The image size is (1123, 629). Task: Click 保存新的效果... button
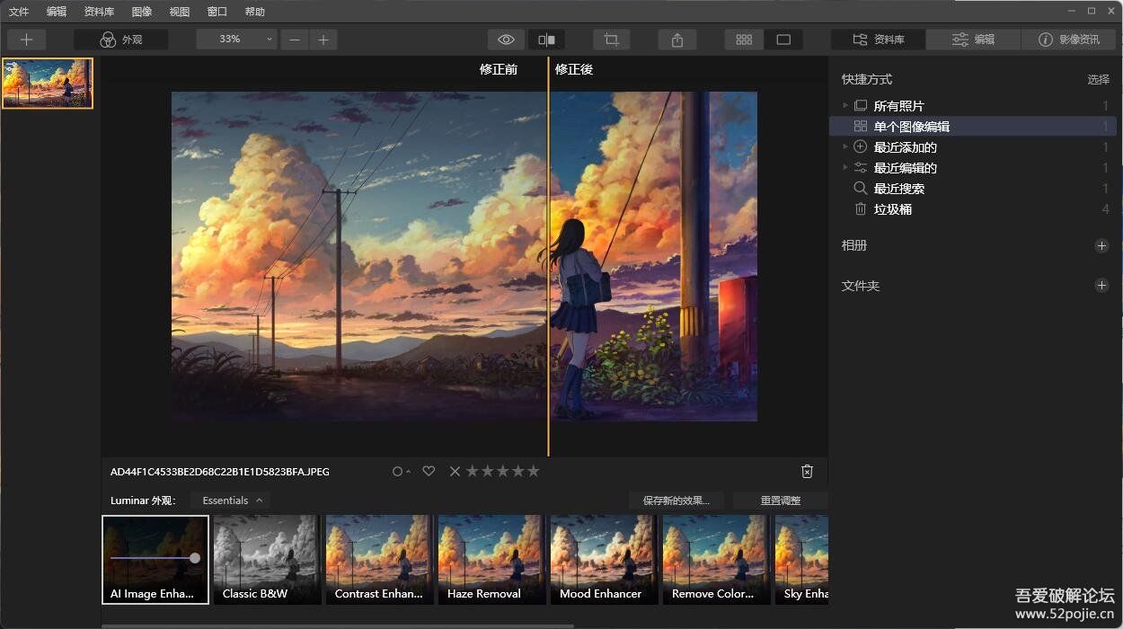pyautogui.click(x=676, y=501)
